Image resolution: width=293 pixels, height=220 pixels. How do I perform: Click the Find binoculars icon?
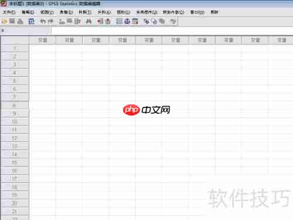(x=88, y=21)
